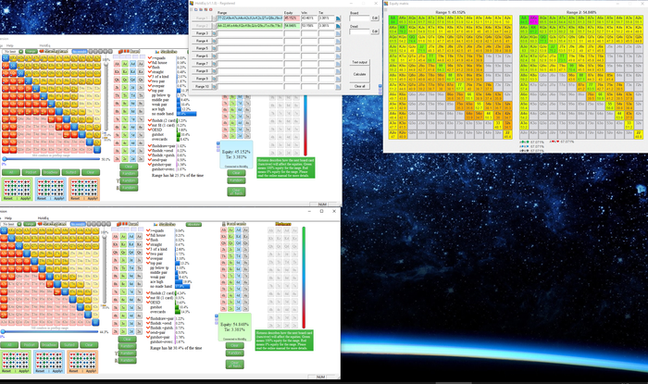
Task: Select the Kd card in upper window's card picker
Action: point(133,72)
